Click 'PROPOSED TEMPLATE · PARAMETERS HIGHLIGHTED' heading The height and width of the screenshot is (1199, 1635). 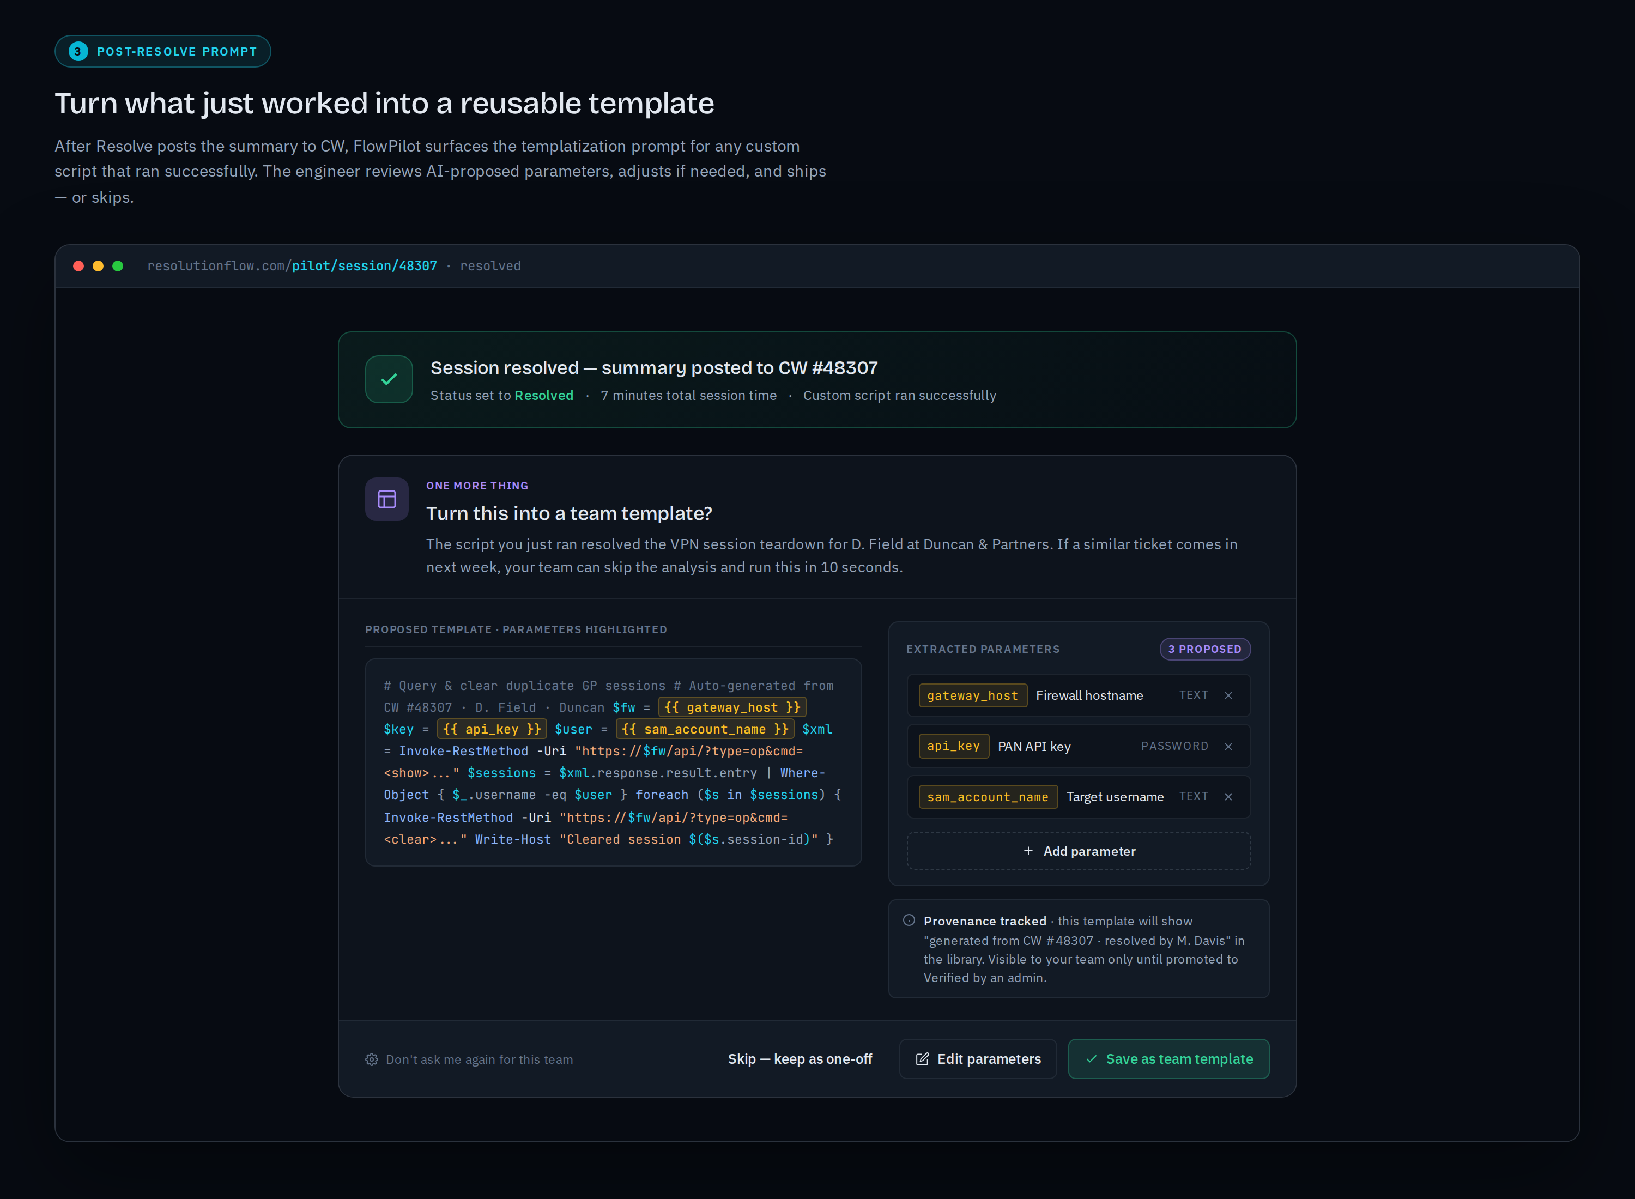click(x=515, y=629)
